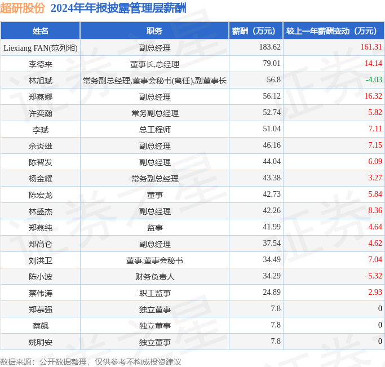
Task: Click salary value 37.54
Action: click(272, 243)
